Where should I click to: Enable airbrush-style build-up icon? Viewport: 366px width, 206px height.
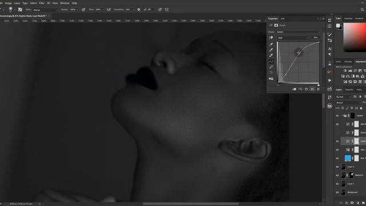(109, 10)
